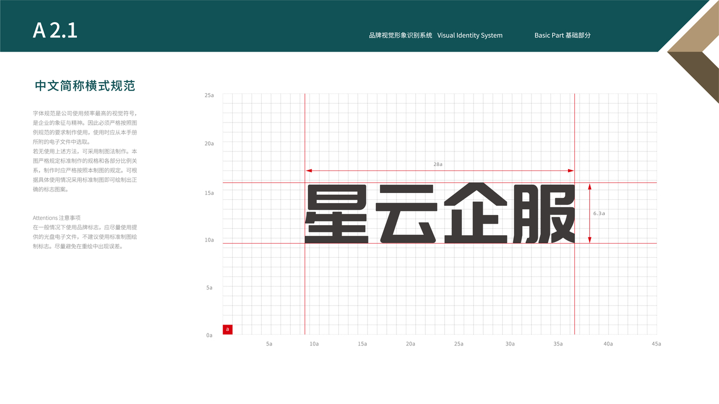This screenshot has width=719, height=404.
Task: Click the line starting "若无使用上述方法"
Action: 85,151
